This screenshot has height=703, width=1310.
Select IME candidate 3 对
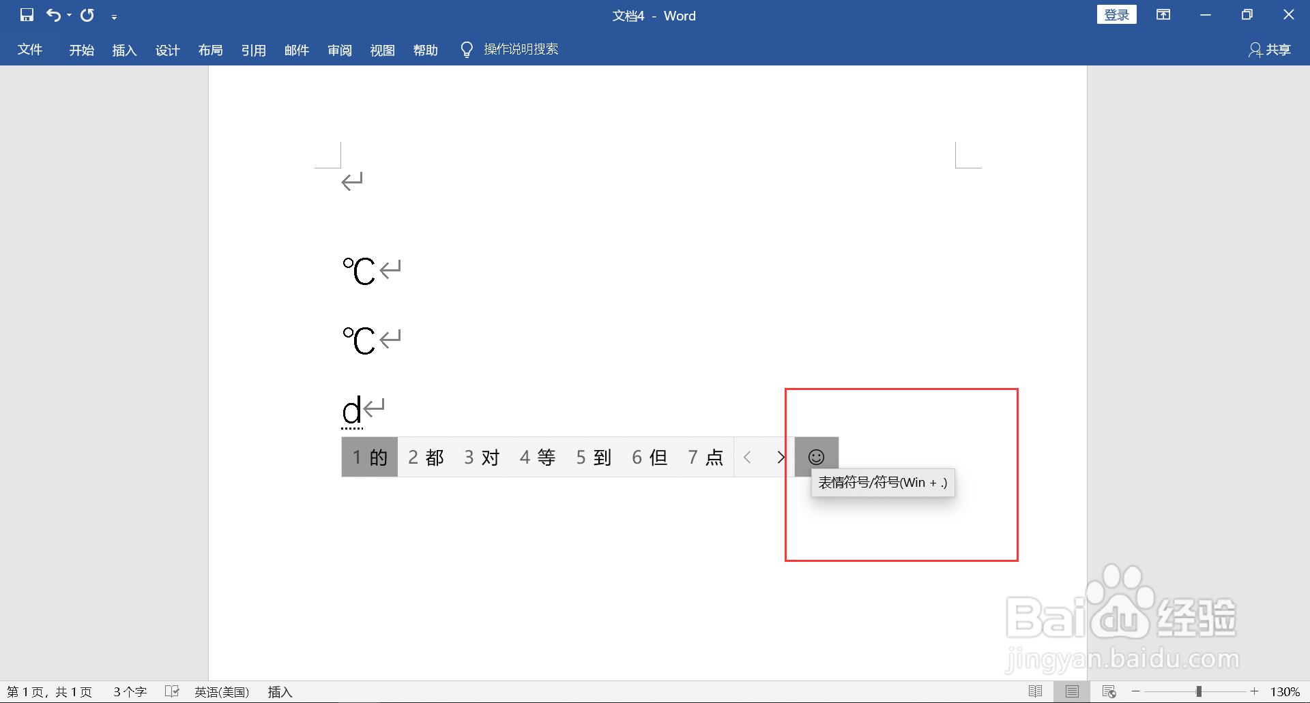coord(482,457)
